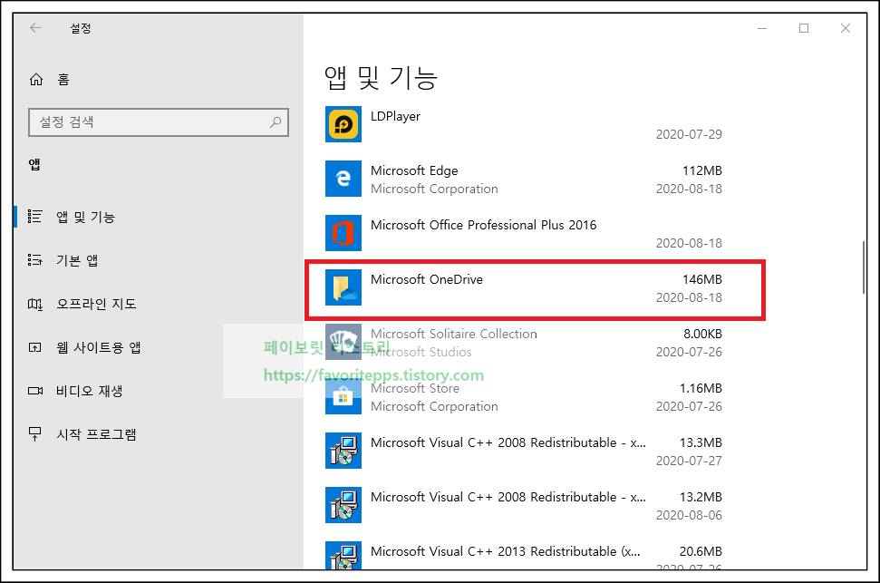This screenshot has height=583, width=880.
Task: Click the Microsoft Solitaire Collection icon
Action: pos(343,342)
